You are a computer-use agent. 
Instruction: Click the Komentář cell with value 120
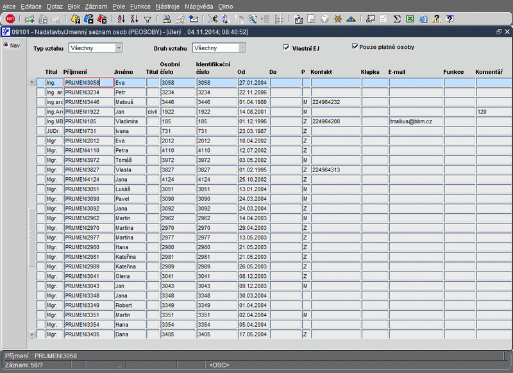point(494,112)
